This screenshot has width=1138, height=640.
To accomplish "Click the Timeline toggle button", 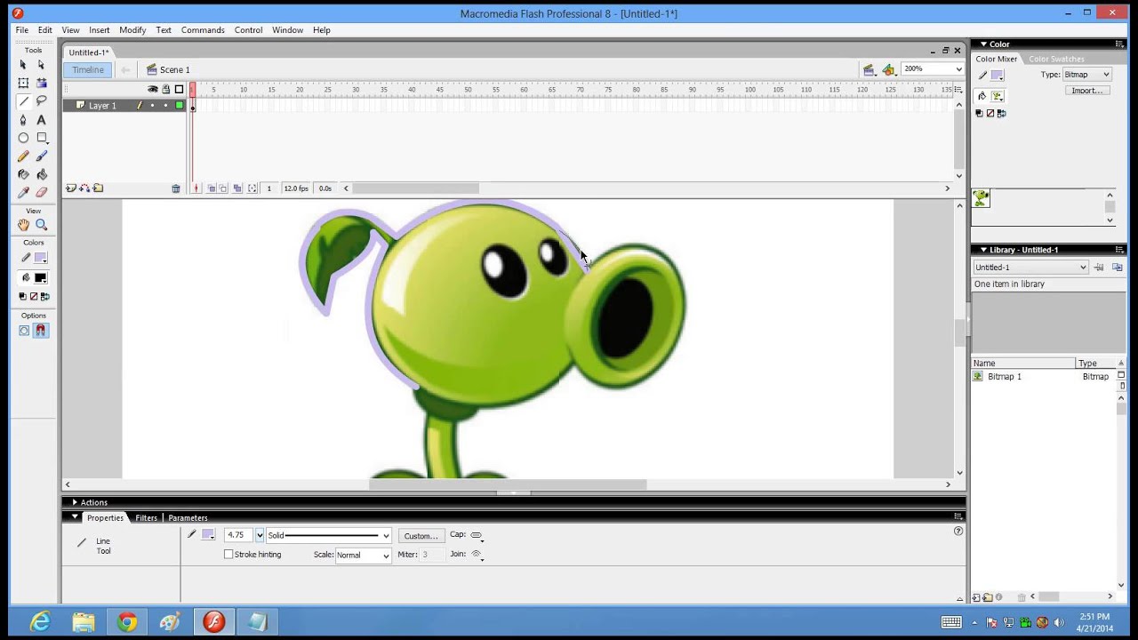I will pyautogui.click(x=88, y=69).
